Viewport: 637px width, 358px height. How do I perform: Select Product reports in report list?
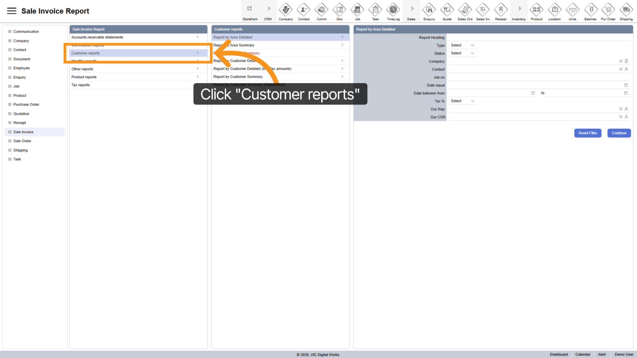click(84, 77)
